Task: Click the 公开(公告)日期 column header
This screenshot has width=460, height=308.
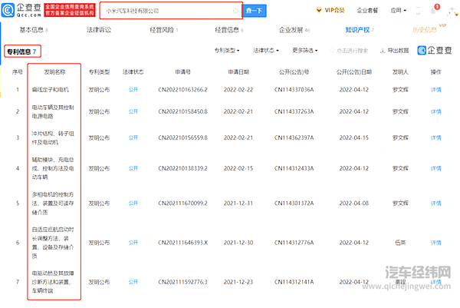Action: [353, 72]
